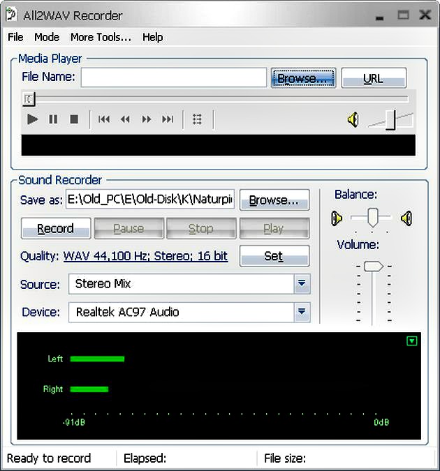440x471 pixels.
Task: Open the More Tools menu
Action: [x=101, y=37]
